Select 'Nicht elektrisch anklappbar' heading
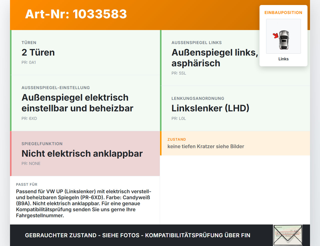This screenshot has height=246, width=320. click(82, 153)
